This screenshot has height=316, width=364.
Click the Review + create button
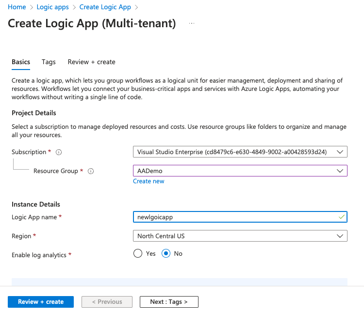point(41,301)
